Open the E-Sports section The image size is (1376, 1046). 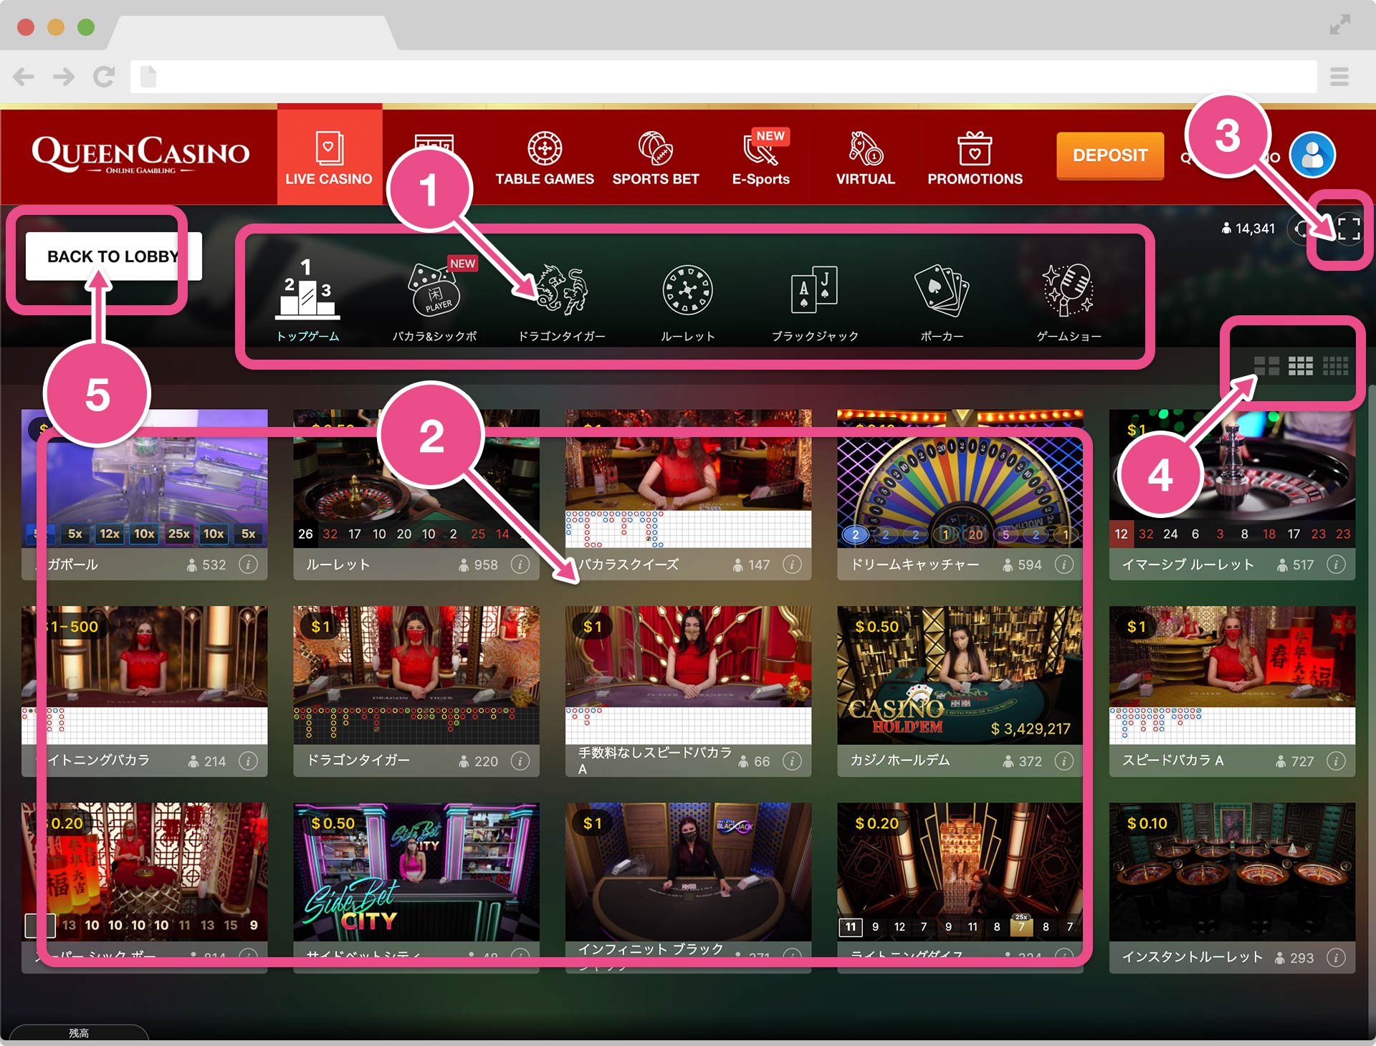[x=761, y=158]
